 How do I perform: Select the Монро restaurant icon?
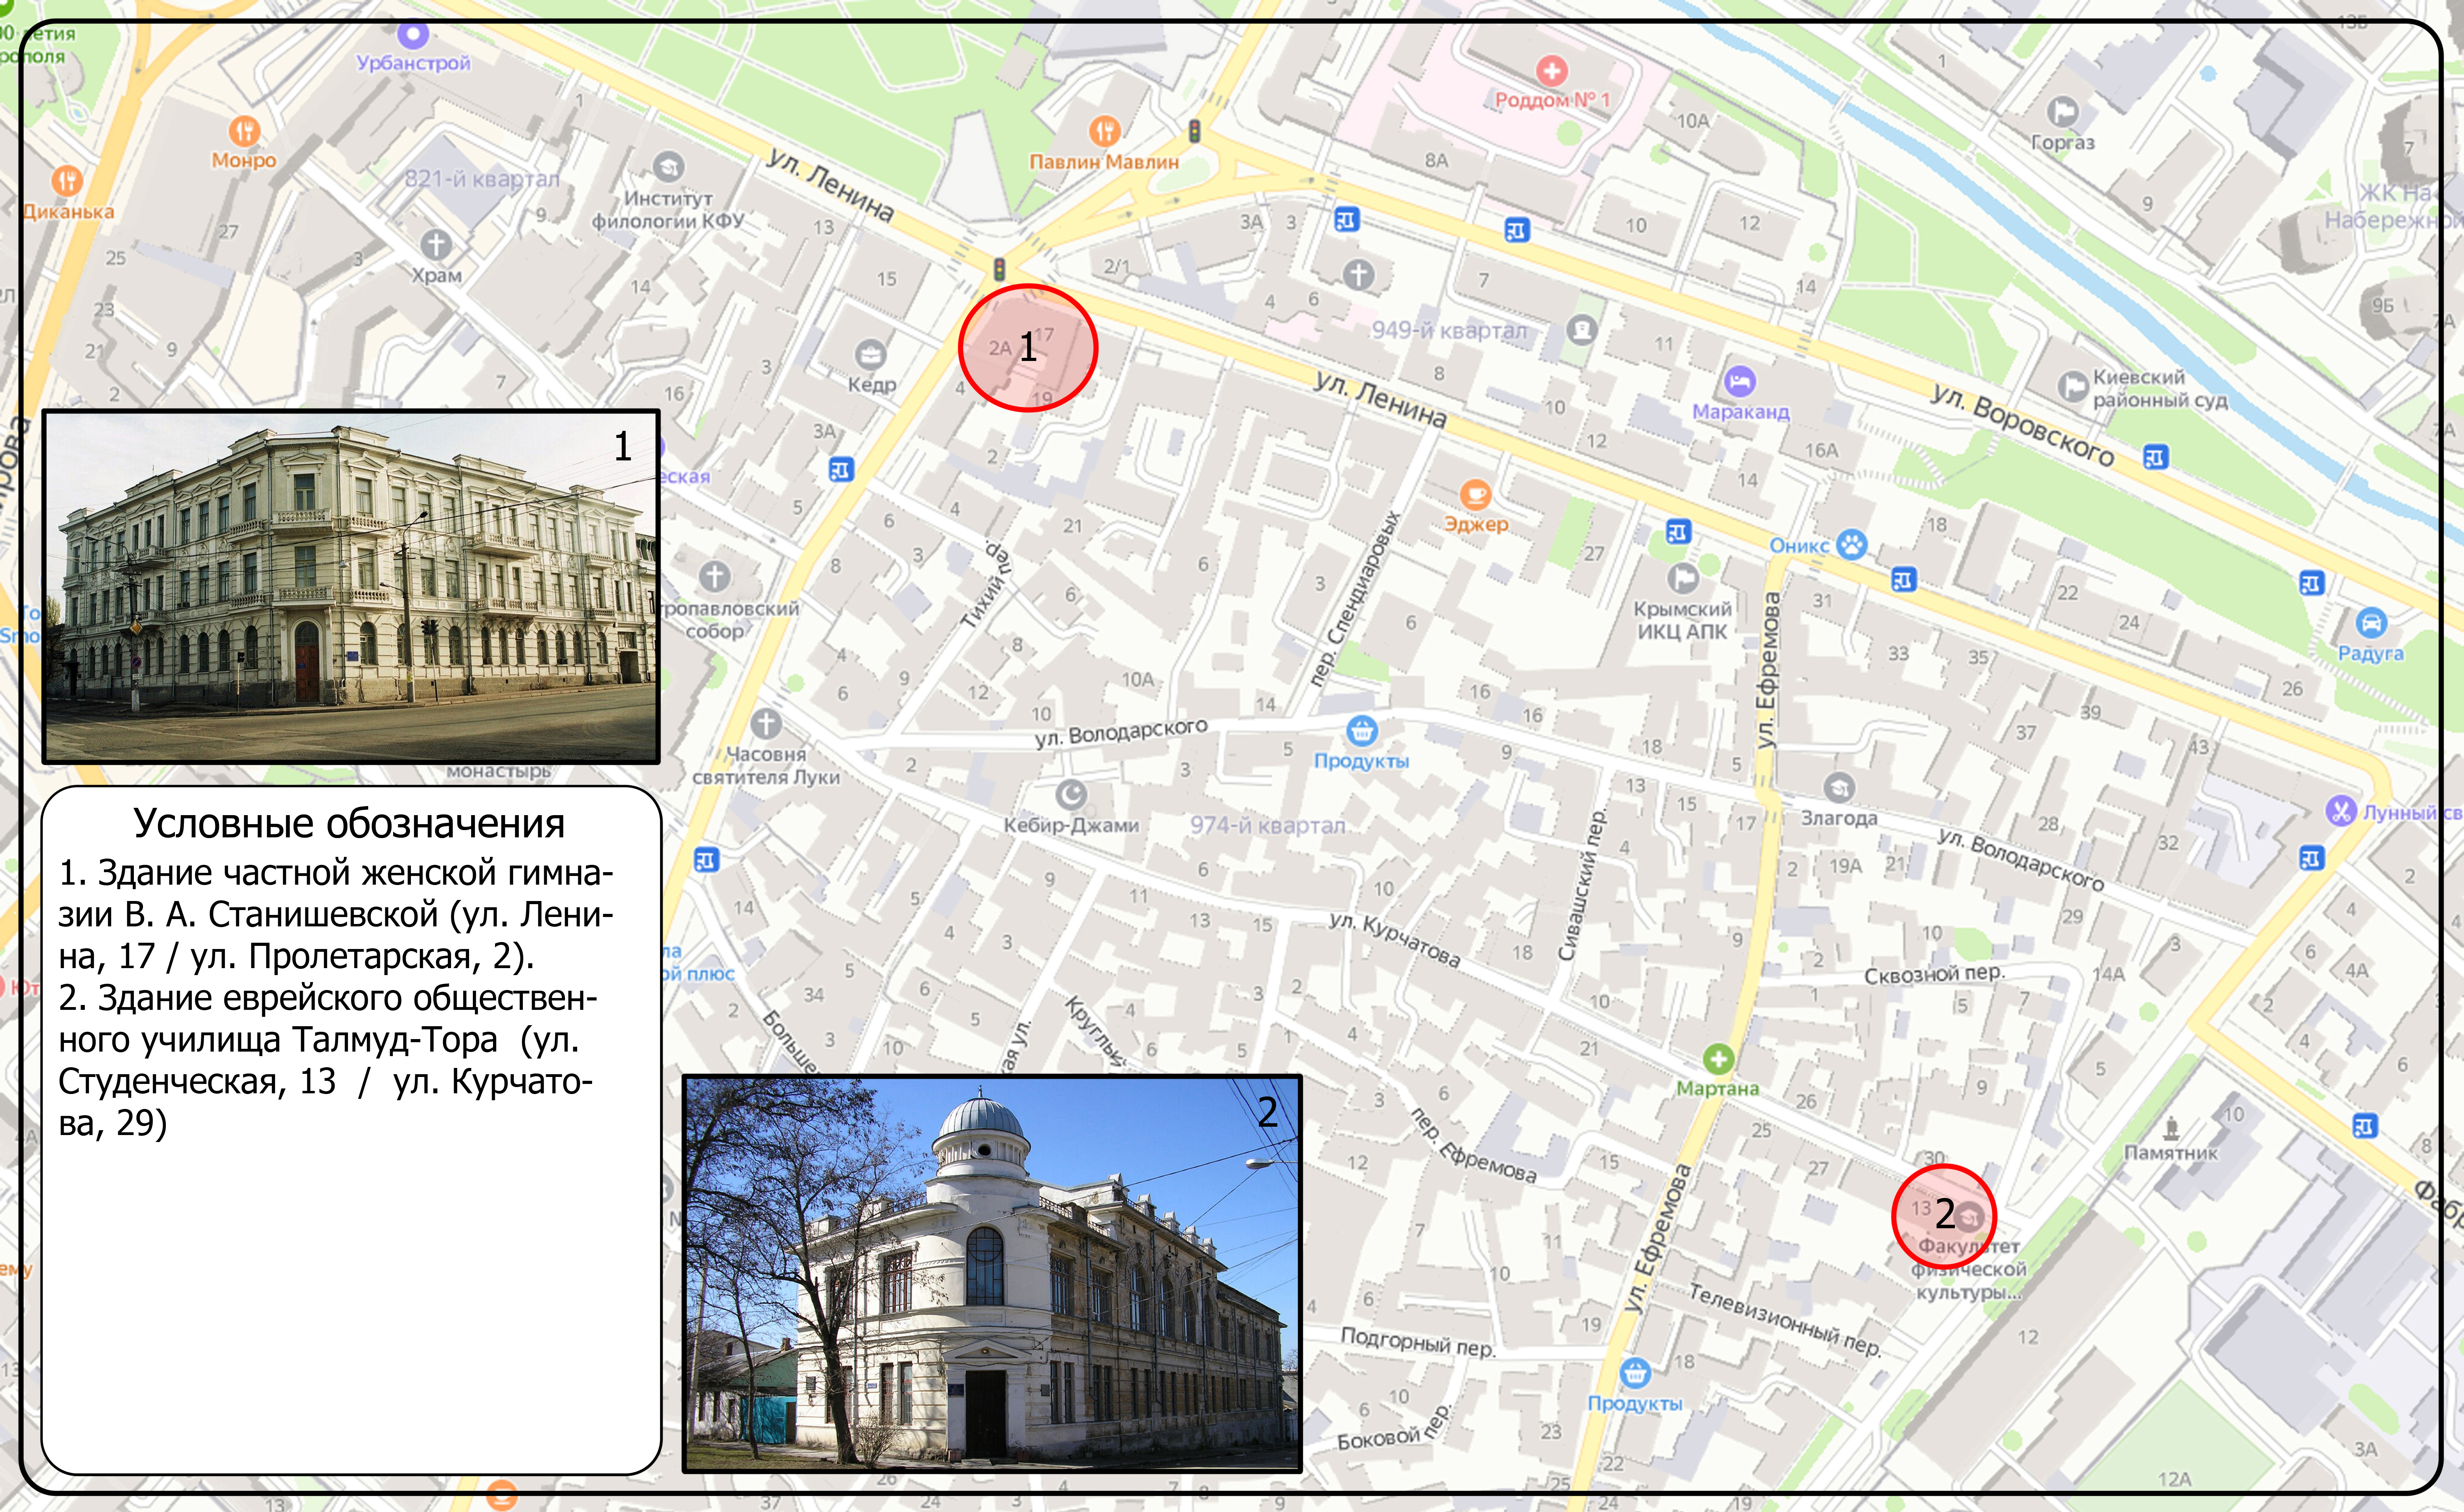[244, 131]
